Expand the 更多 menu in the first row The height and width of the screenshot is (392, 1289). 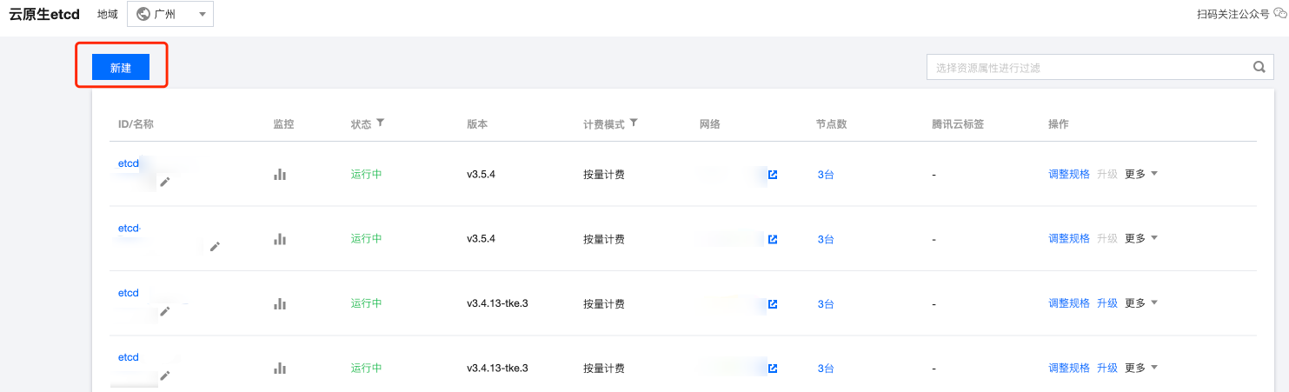coord(1141,174)
